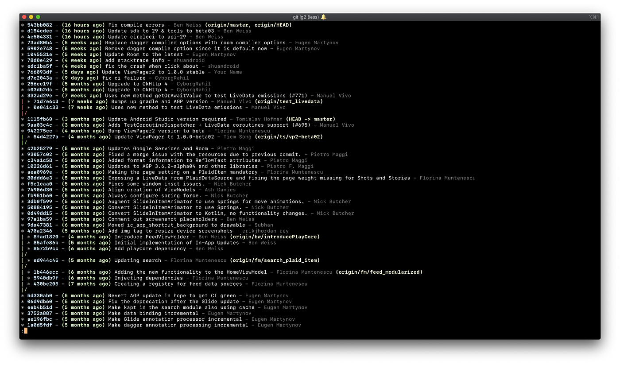Select commit hash eeb4b51d

(40, 307)
